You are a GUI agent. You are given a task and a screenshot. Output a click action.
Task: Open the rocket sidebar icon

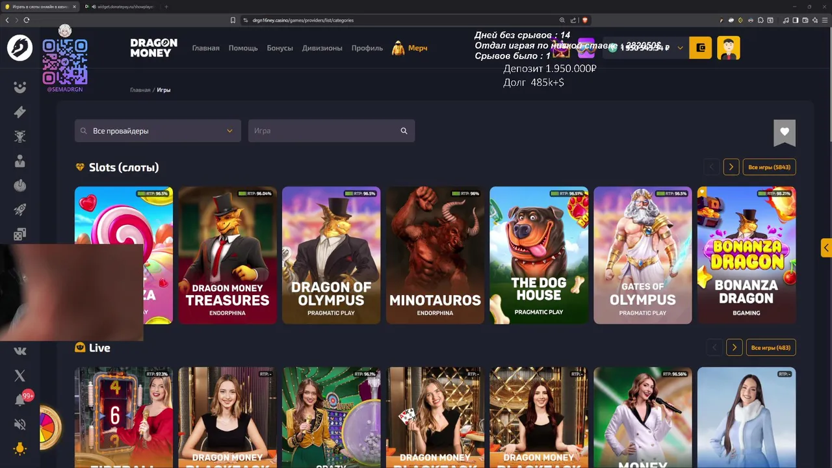20,210
